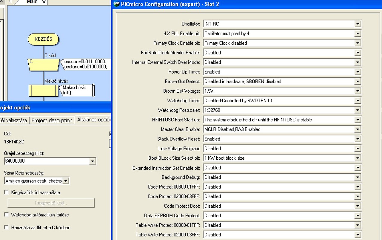Image resolution: width=382 pixels, height=240 pixels.
Task: Click the left tab scroll arrow beside Main
Action: pyautogui.click(x=10, y=1)
